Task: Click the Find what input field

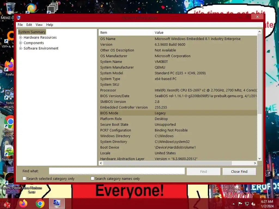Action: [117, 171]
